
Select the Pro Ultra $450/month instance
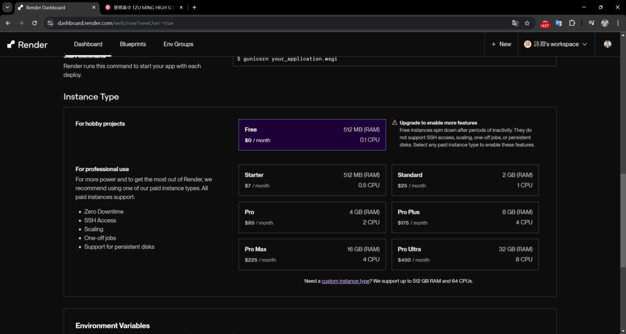pos(465,254)
